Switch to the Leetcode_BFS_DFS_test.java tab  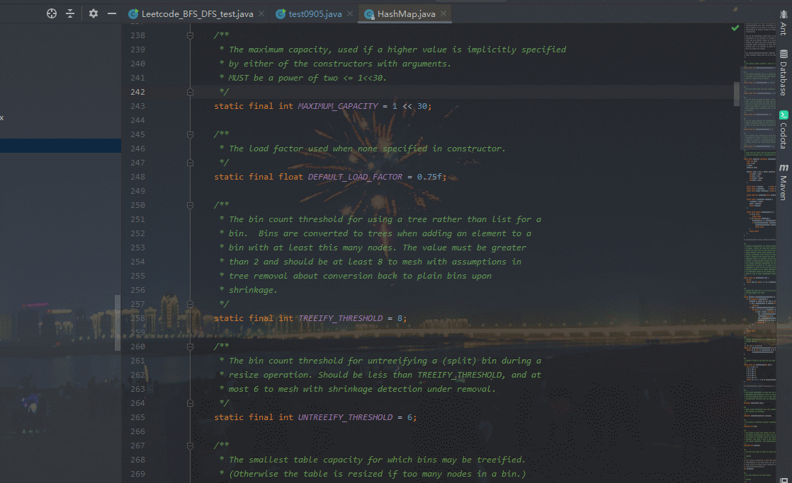coord(197,14)
